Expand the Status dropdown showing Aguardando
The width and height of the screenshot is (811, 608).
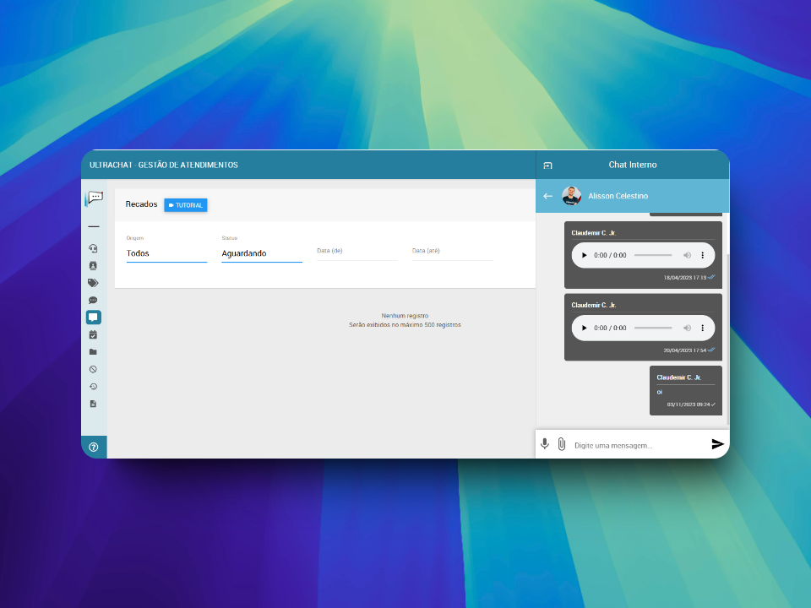point(261,252)
